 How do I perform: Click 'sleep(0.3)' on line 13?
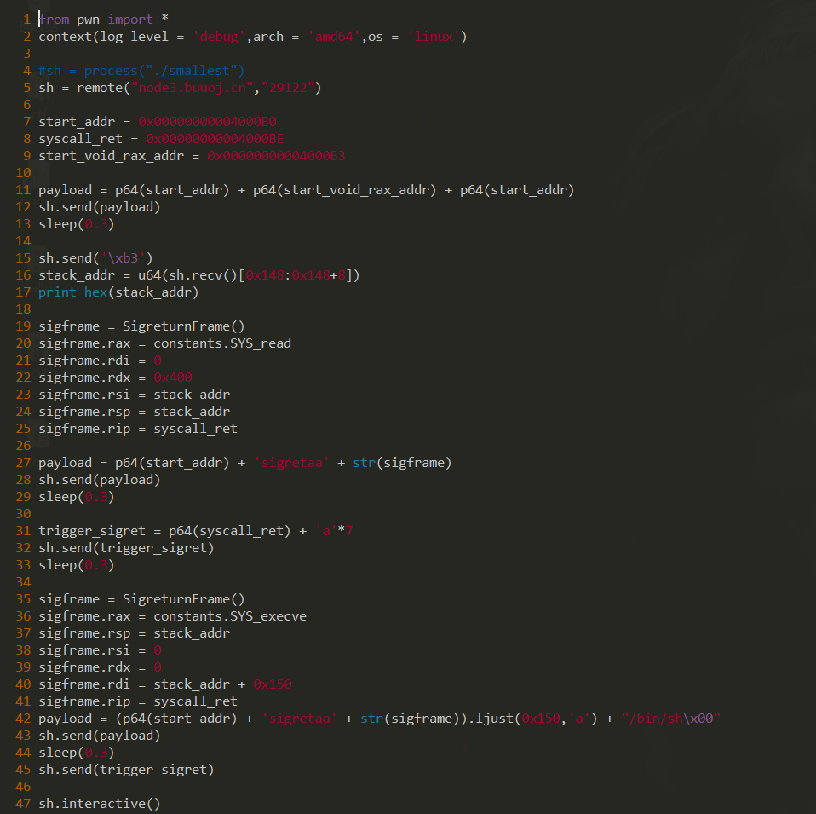click(77, 224)
